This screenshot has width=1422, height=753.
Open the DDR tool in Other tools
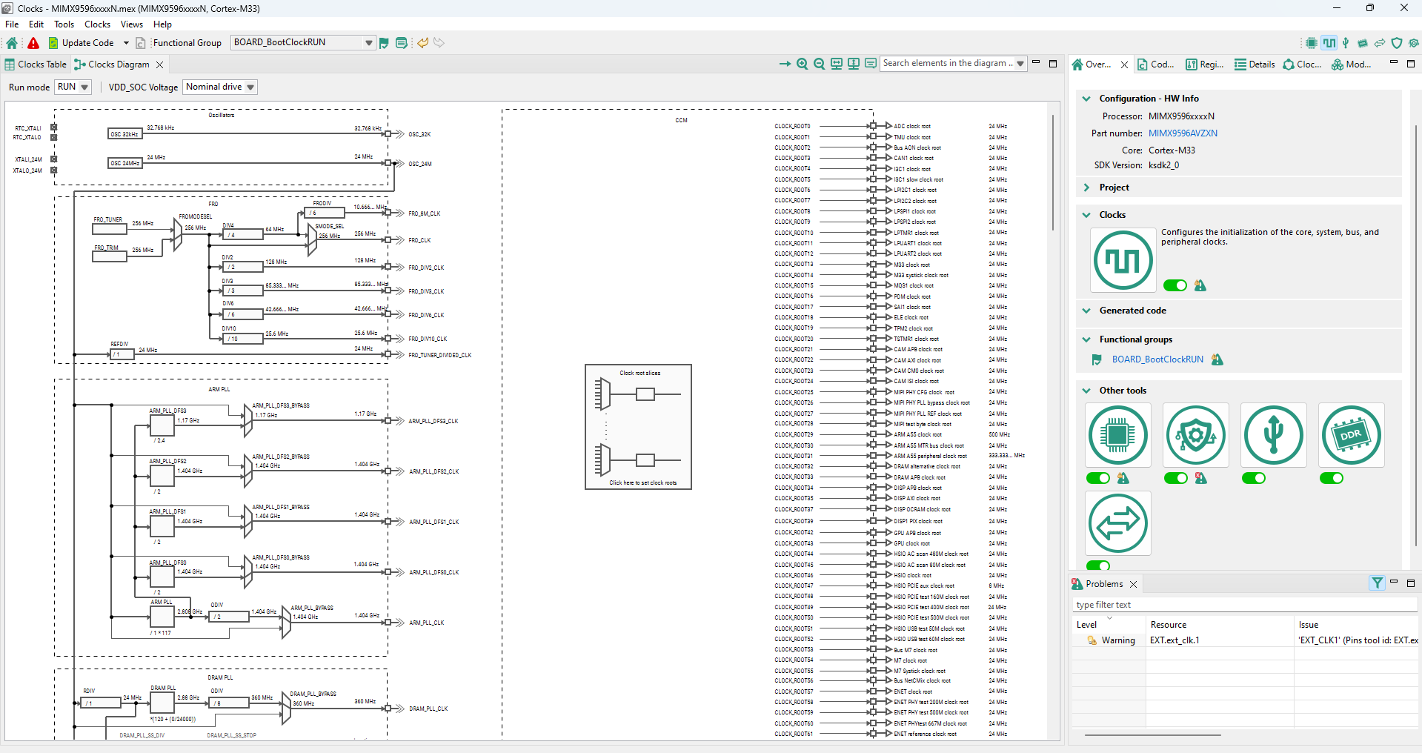click(1351, 435)
